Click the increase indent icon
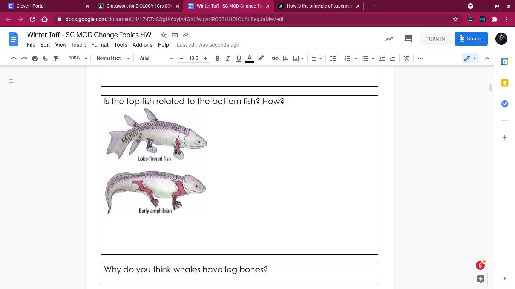Viewport: 515px width, 289px height. click(x=392, y=58)
